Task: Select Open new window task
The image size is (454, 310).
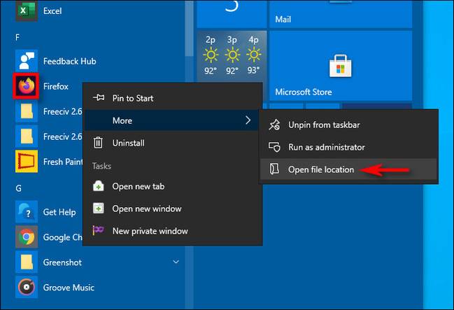Action: click(x=146, y=209)
